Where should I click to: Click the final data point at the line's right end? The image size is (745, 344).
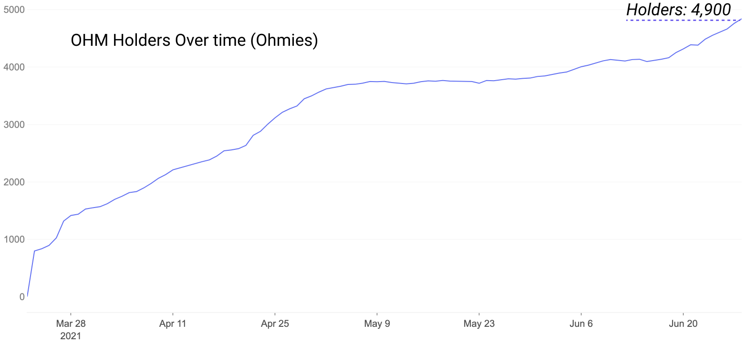coord(741,19)
